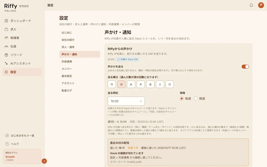Click the Growth plan card

tap(22, 156)
